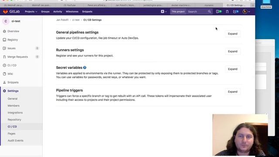Click the Merge Requests count badge

[x=37, y=57]
